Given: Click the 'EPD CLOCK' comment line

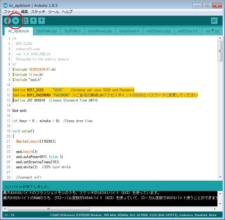Looking at the screenshot, I should click(x=24, y=44).
